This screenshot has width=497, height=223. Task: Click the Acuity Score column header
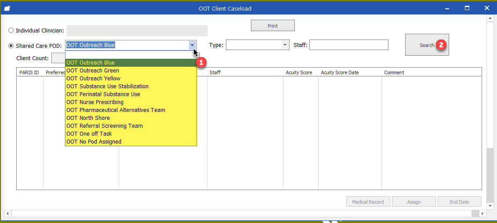pyautogui.click(x=299, y=72)
